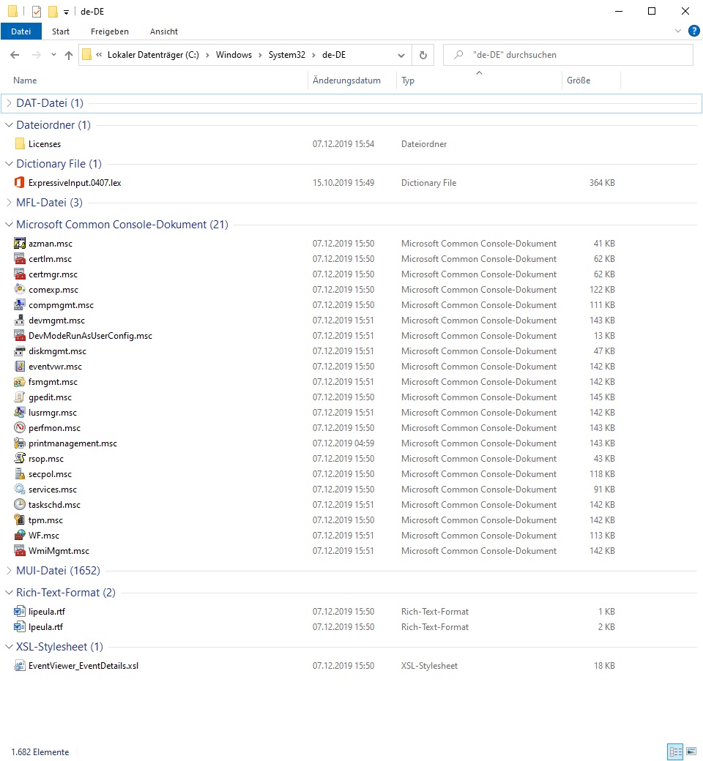Collapse the XSL-Stylesheet group
Screen dimensions: 703x761
point(9,646)
